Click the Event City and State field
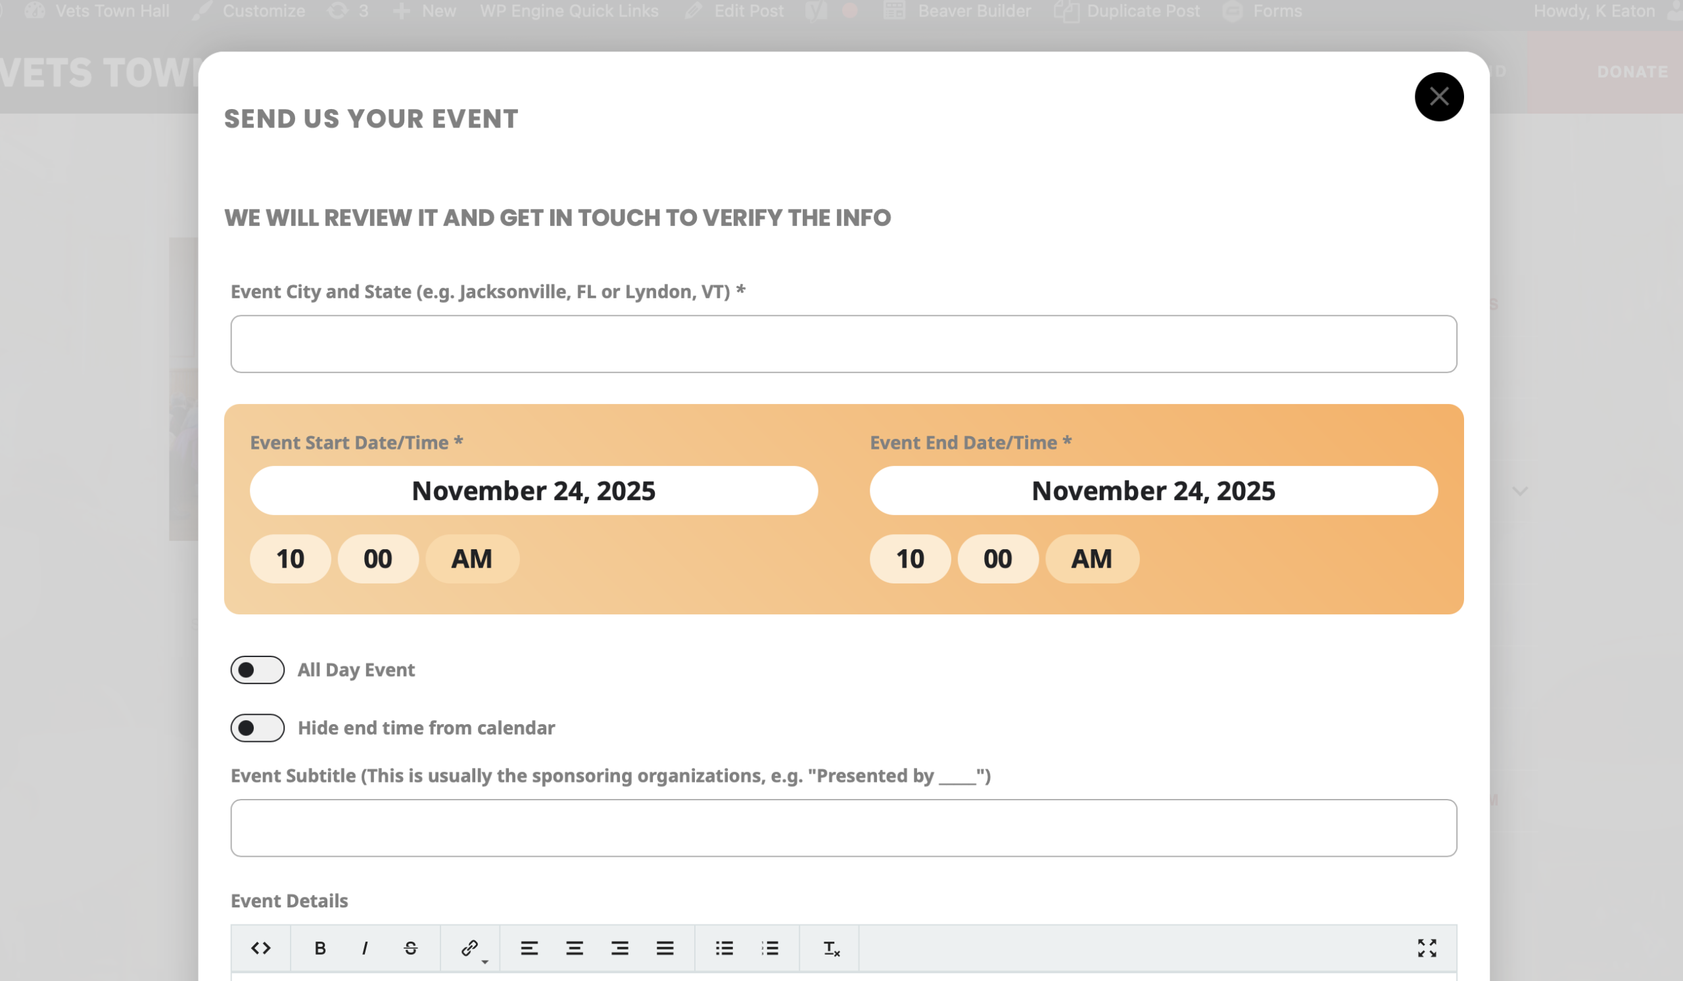 pos(843,344)
